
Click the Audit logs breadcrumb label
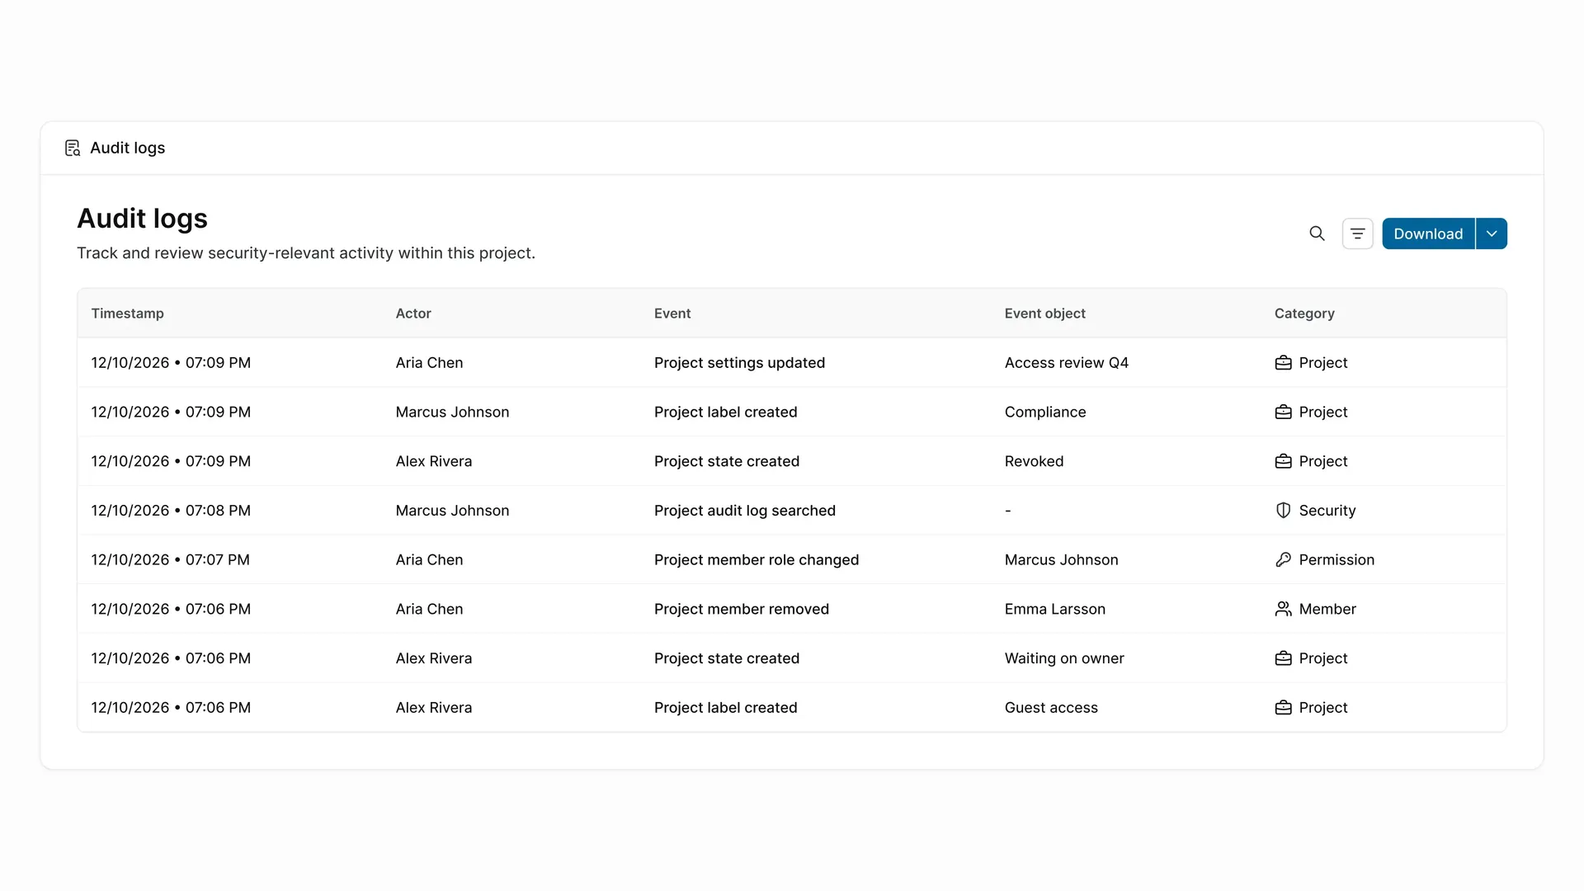click(x=127, y=148)
